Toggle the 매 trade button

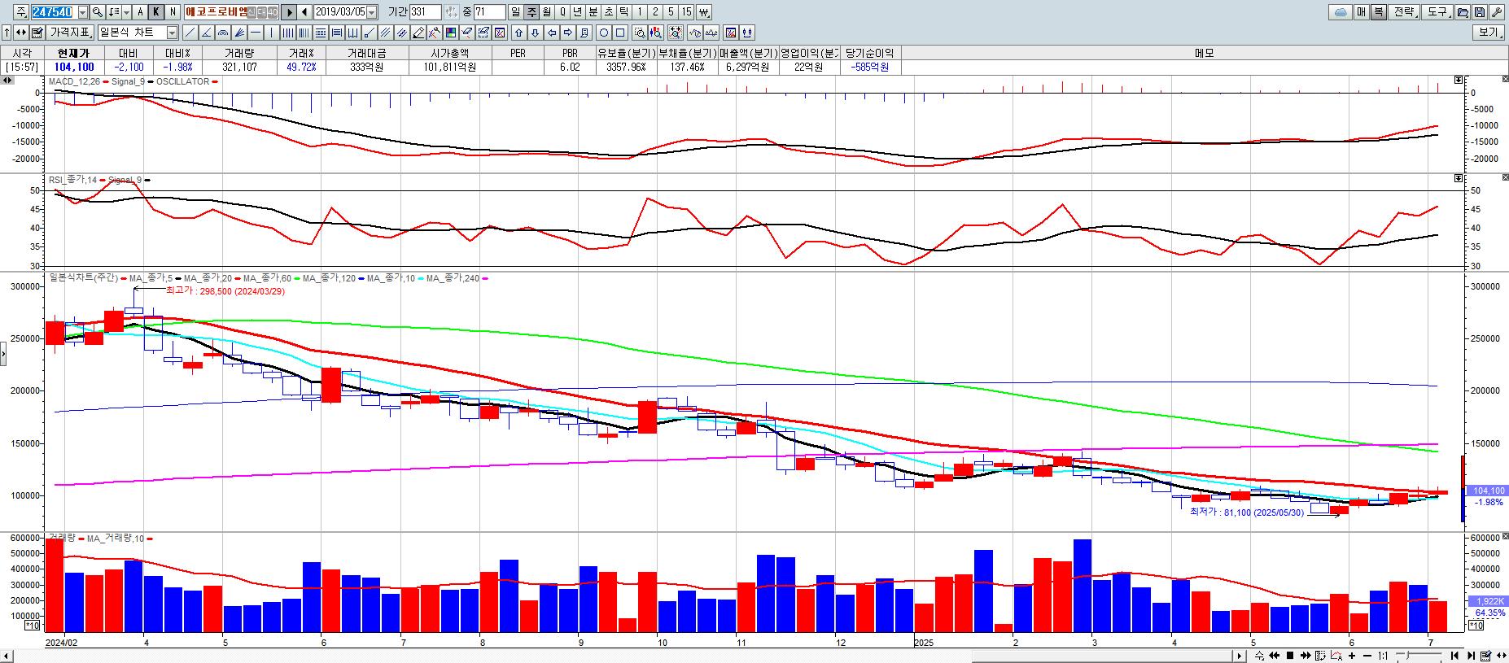(1360, 12)
